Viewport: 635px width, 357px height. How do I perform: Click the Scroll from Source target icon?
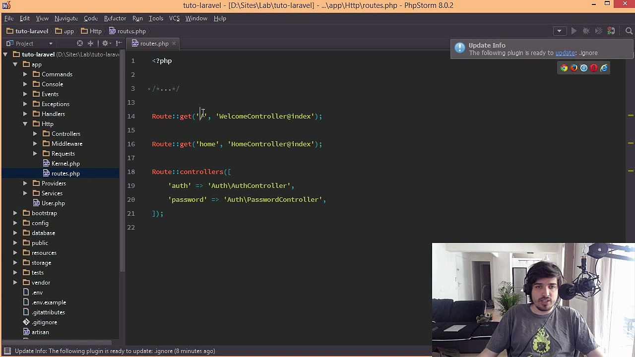tap(80, 44)
